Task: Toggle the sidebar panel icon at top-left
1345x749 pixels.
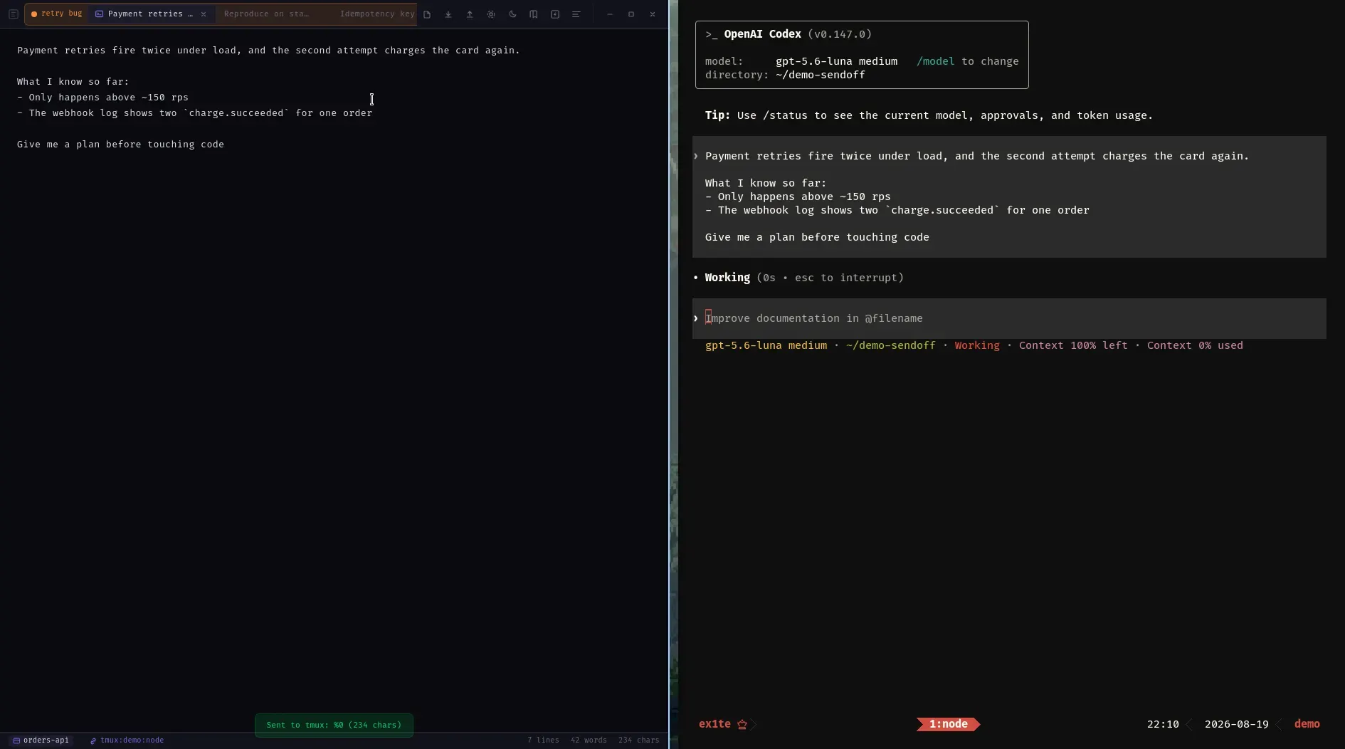Action: [13, 14]
